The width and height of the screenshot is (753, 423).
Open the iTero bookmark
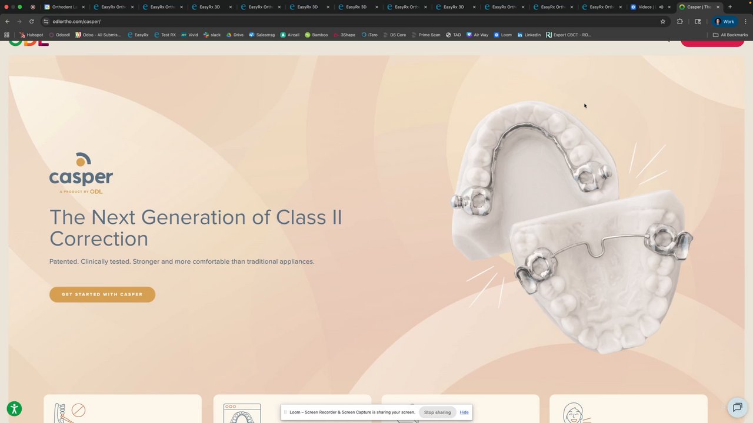(x=369, y=35)
